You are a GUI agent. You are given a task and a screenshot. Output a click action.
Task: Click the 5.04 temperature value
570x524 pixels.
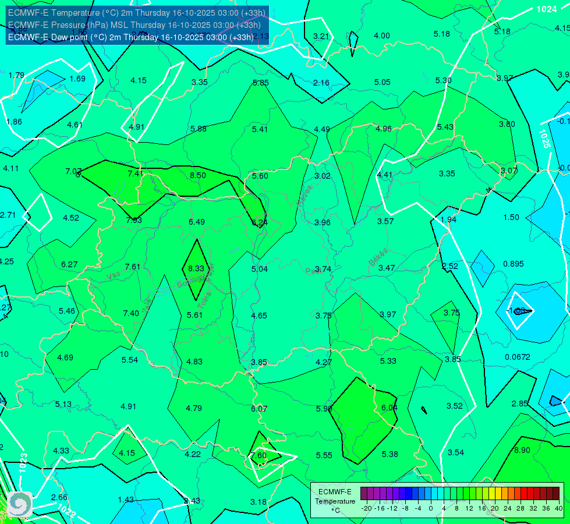click(260, 269)
